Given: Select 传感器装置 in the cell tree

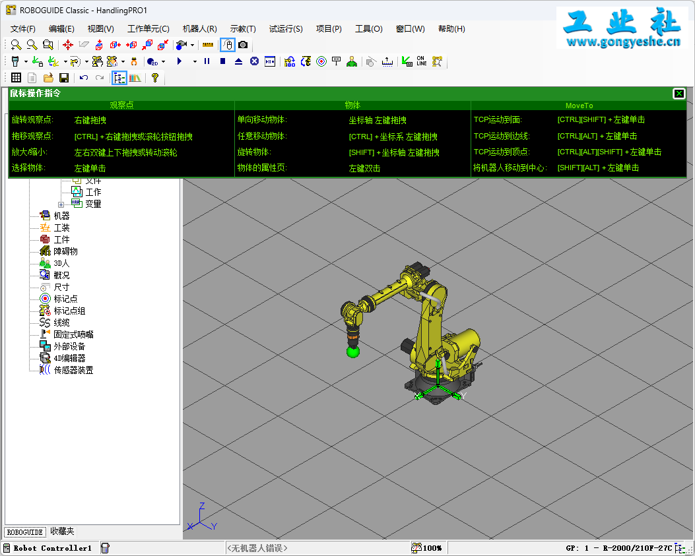Looking at the screenshot, I should pos(73,370).
